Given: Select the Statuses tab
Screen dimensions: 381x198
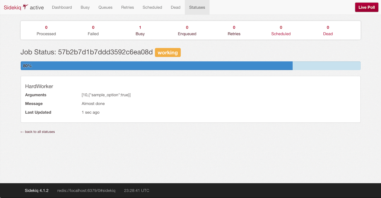Looking at the screenshot, I should click(197, 7).
